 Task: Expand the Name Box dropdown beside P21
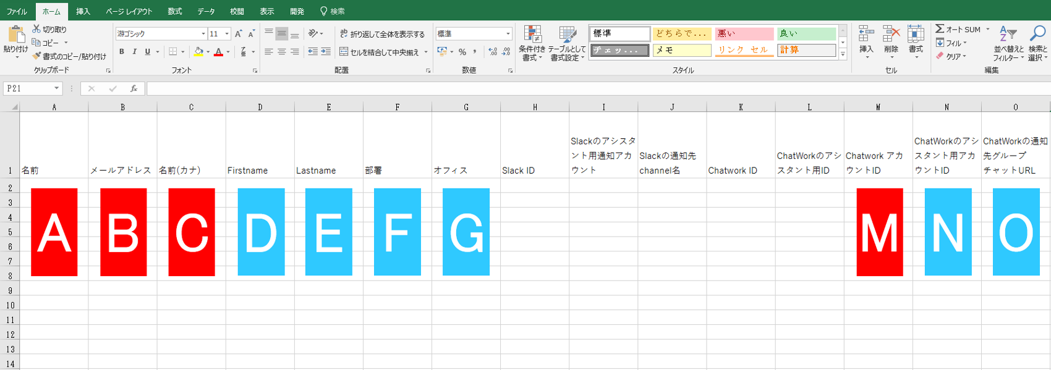[x=56, y=89]
